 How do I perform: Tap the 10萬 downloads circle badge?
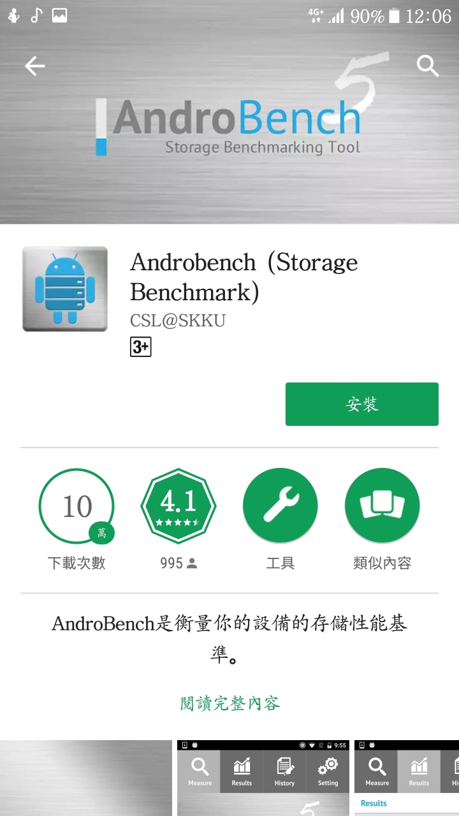click(76, 506)
